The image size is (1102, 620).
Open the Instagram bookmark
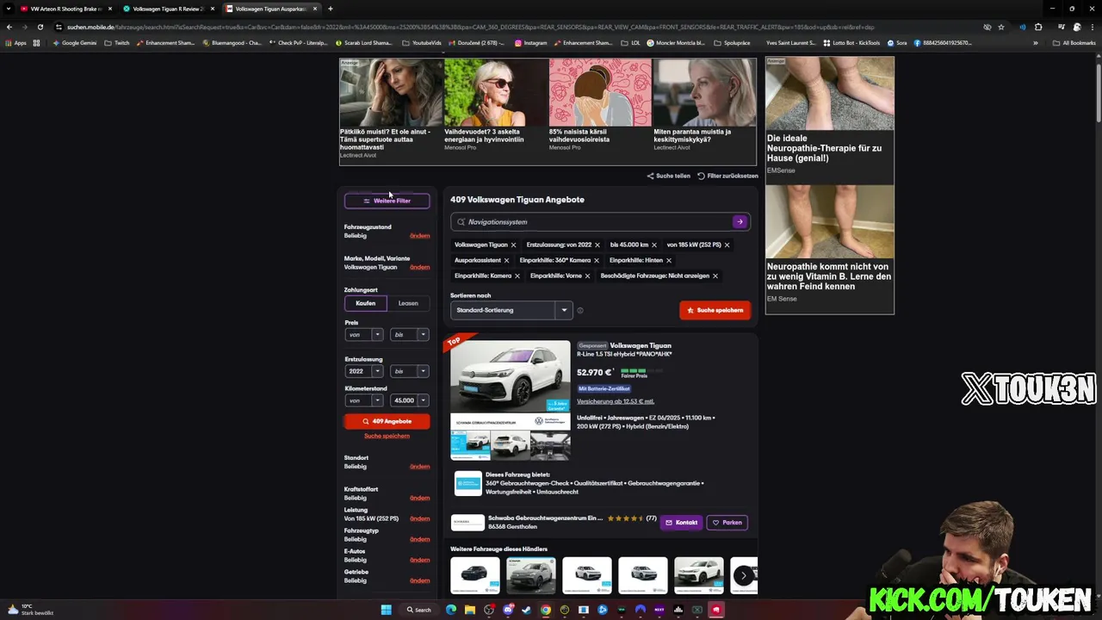530,42
